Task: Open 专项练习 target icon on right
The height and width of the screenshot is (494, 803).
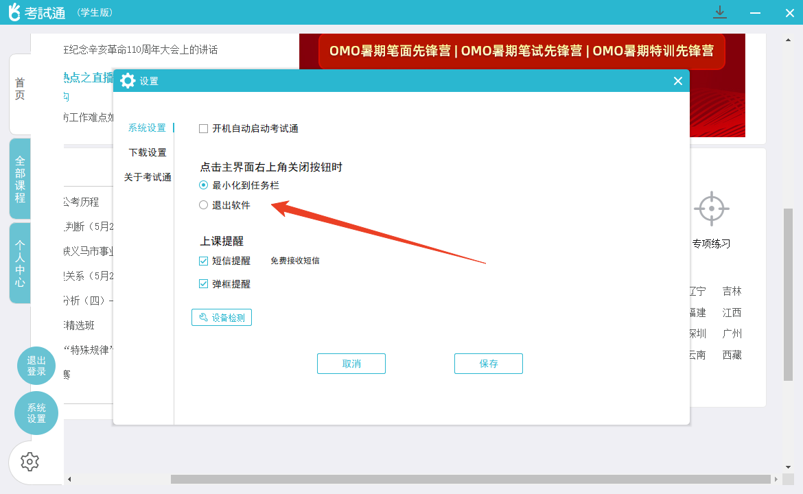Action: click(x=712, y=208)
